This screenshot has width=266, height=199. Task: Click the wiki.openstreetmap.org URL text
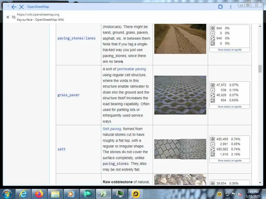38,15
